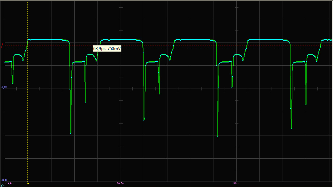Select the yellow trigger position caret on time axis

pos(28,183)
